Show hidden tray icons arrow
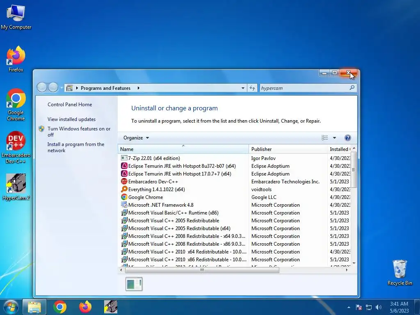420x315 pixels. 349,307
